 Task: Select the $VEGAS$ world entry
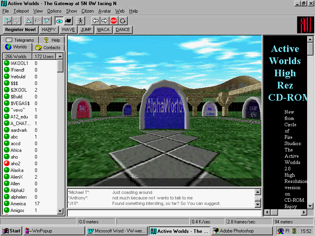(30, 103)
